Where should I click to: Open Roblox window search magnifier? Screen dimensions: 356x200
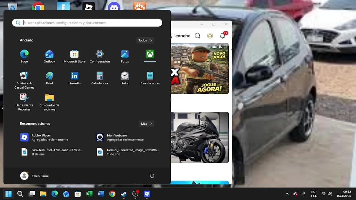click(x=197, y=36)
